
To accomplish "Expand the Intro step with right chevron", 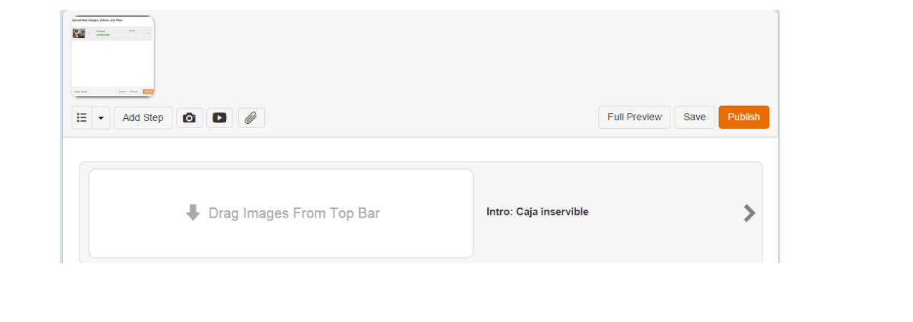I will click(749, 213).
